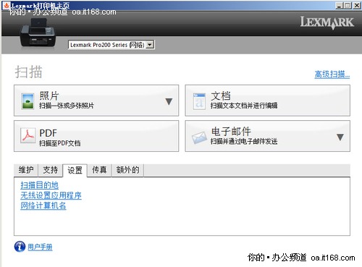This screenshot has width=362, height=267.
Task: Click the PDF Acrobat icon
Action: pos(28,135)
